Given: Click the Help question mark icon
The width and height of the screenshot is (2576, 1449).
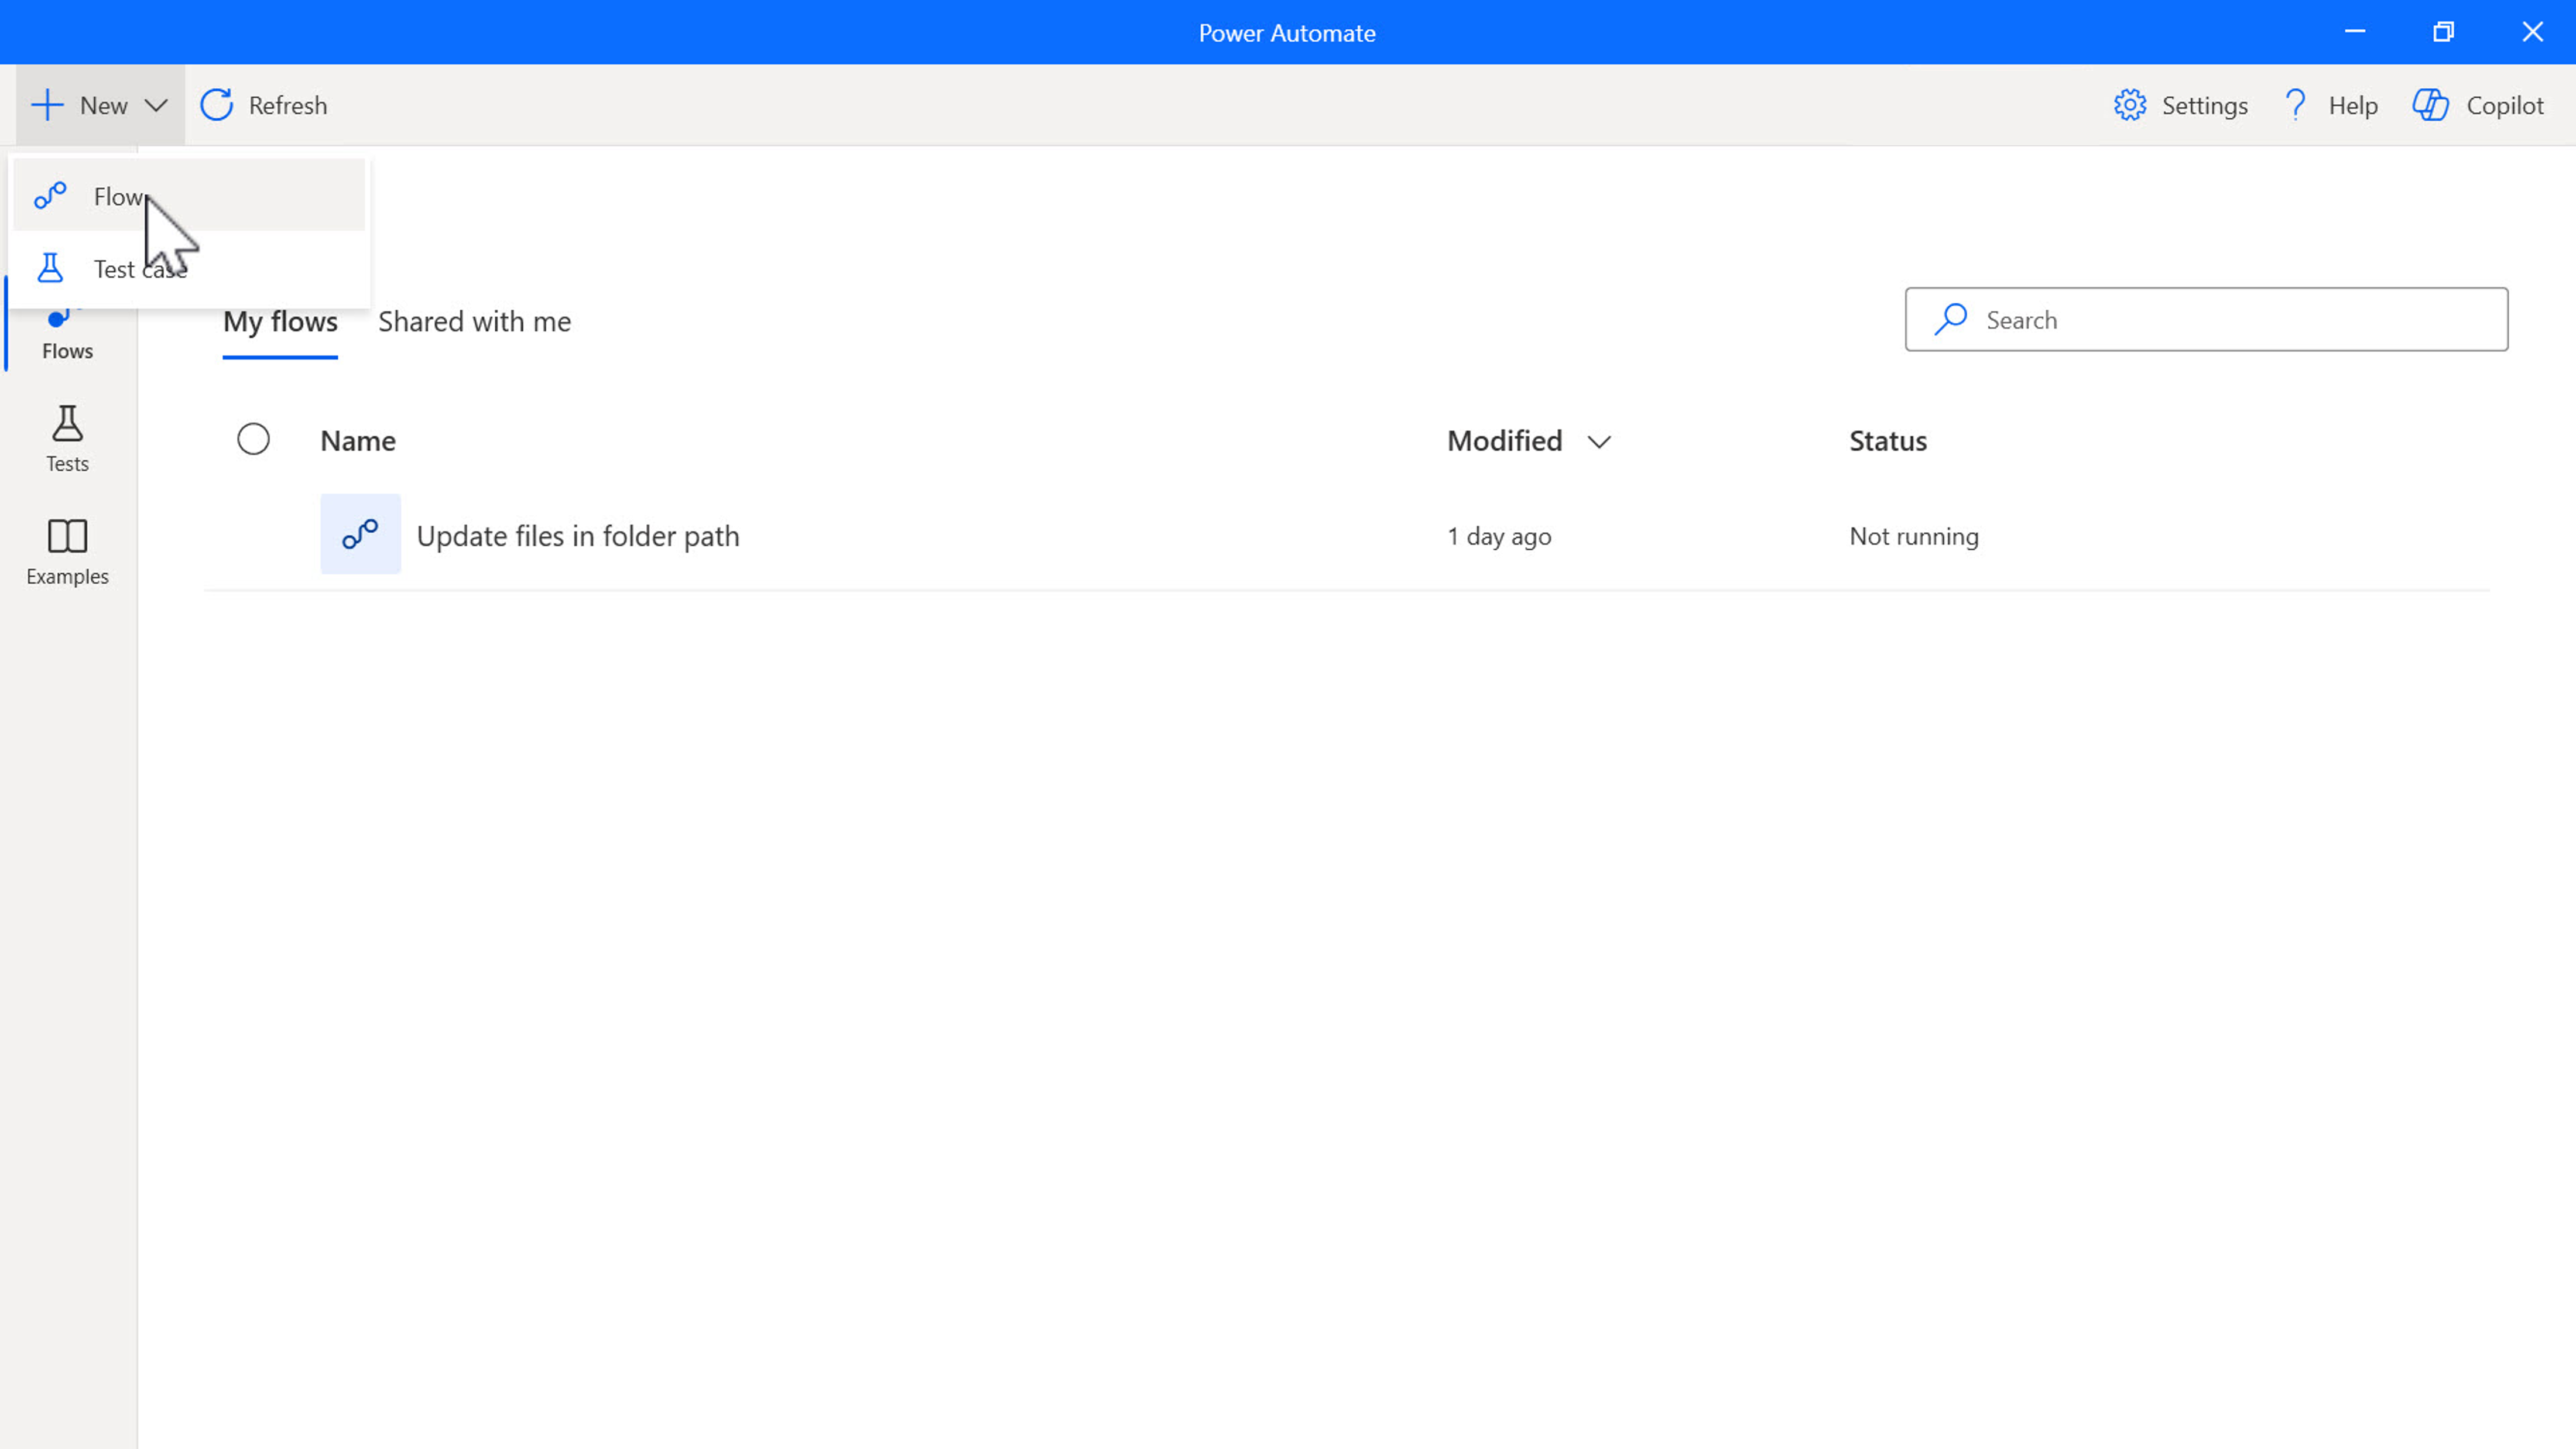Looking at the screenshot, I should coord(2295,105).
